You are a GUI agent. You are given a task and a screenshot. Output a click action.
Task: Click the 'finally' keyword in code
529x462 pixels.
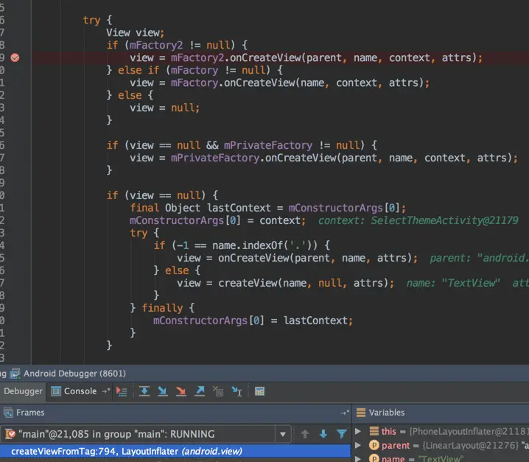162,308
